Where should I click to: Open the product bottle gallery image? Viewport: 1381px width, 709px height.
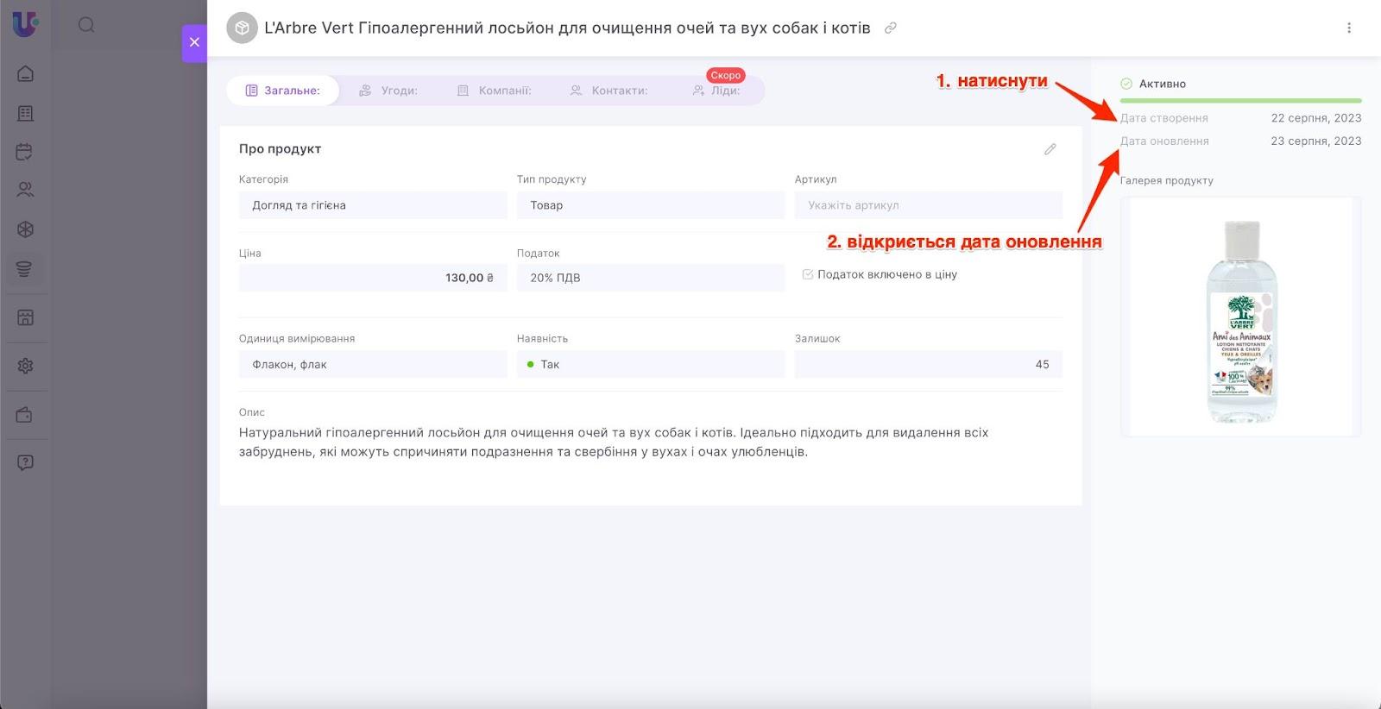[1241, 317]
